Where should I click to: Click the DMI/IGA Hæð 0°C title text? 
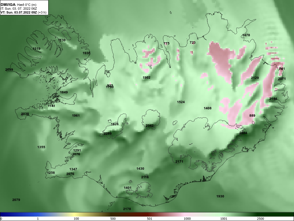(18, 5)
